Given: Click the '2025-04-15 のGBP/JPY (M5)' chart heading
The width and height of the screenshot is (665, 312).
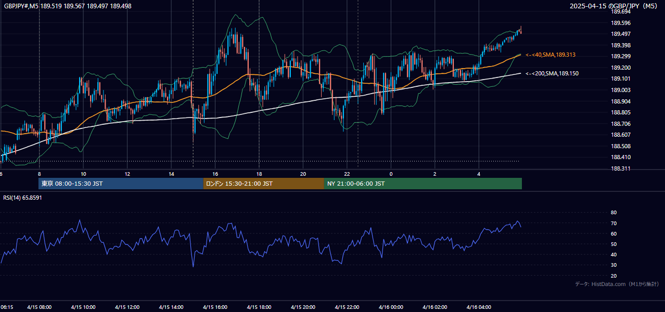Looking at the screenshot, I should tap(615, 6).
